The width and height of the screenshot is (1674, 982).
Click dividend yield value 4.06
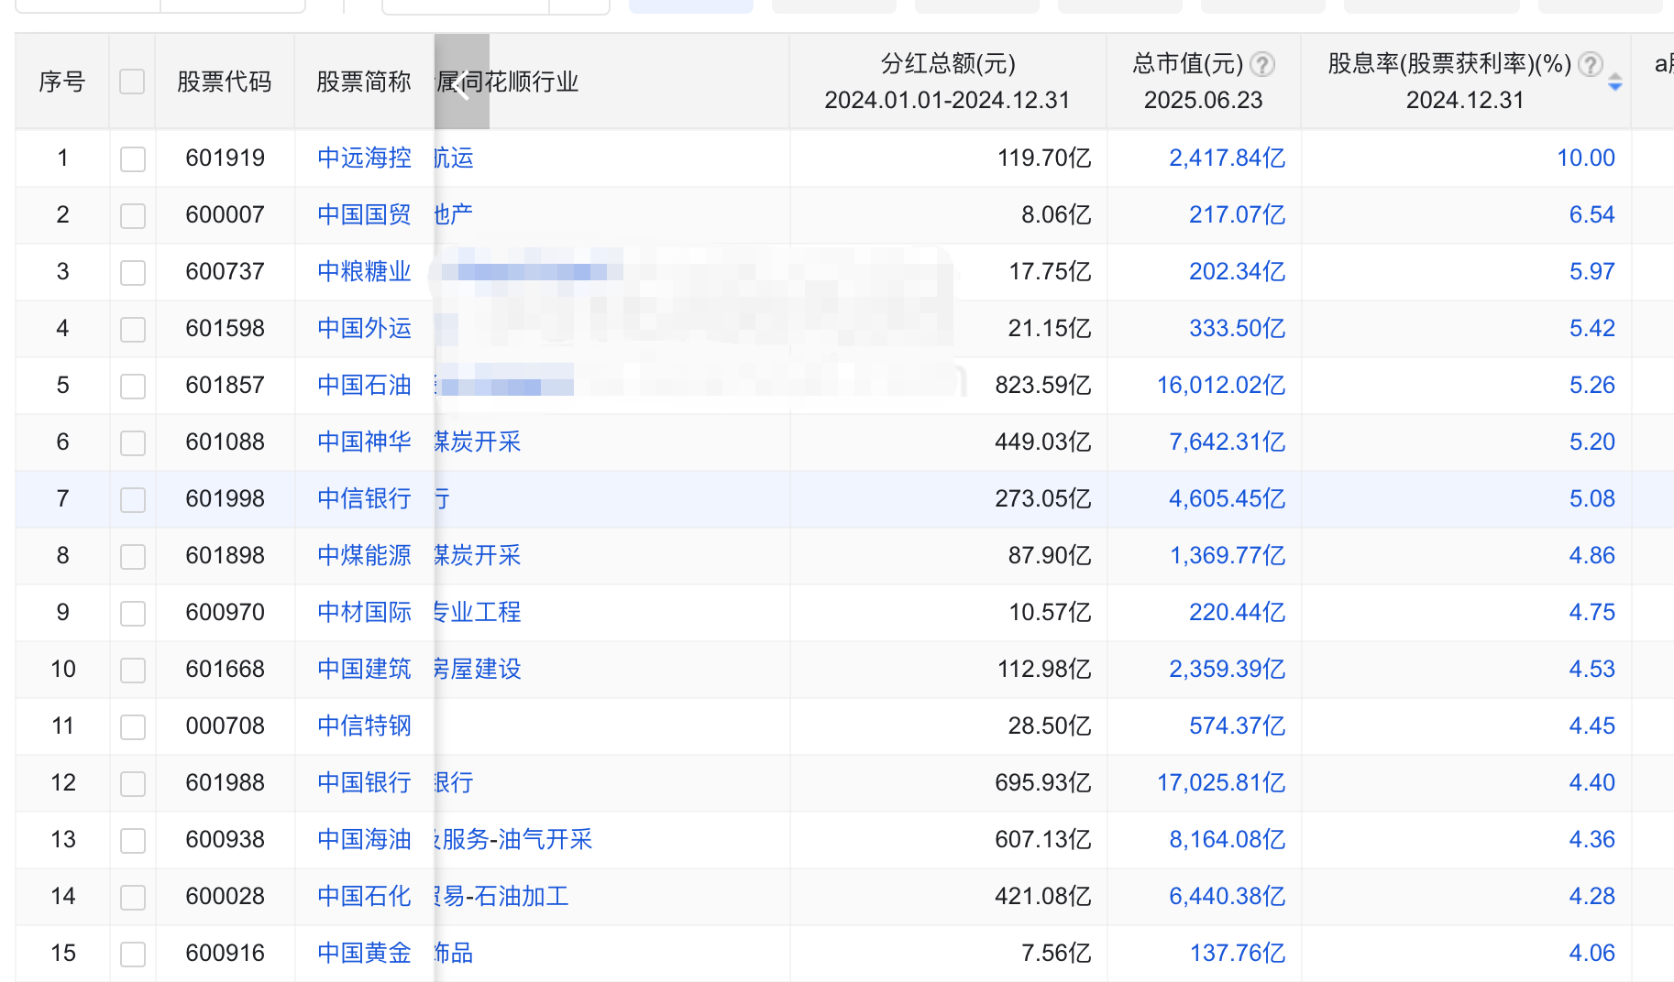click(x=1592, y=953)
